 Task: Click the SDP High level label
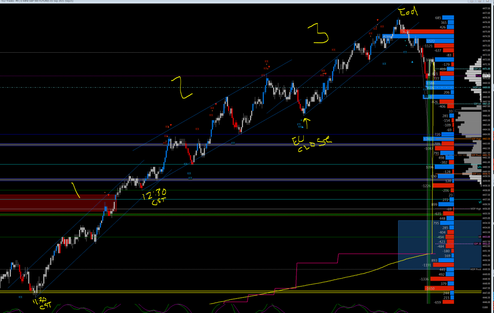click(x=477, y=139)
